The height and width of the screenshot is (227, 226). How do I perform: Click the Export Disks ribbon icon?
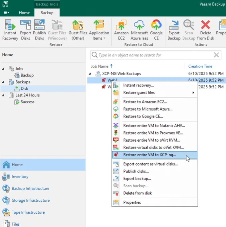[x=25, y=30]
